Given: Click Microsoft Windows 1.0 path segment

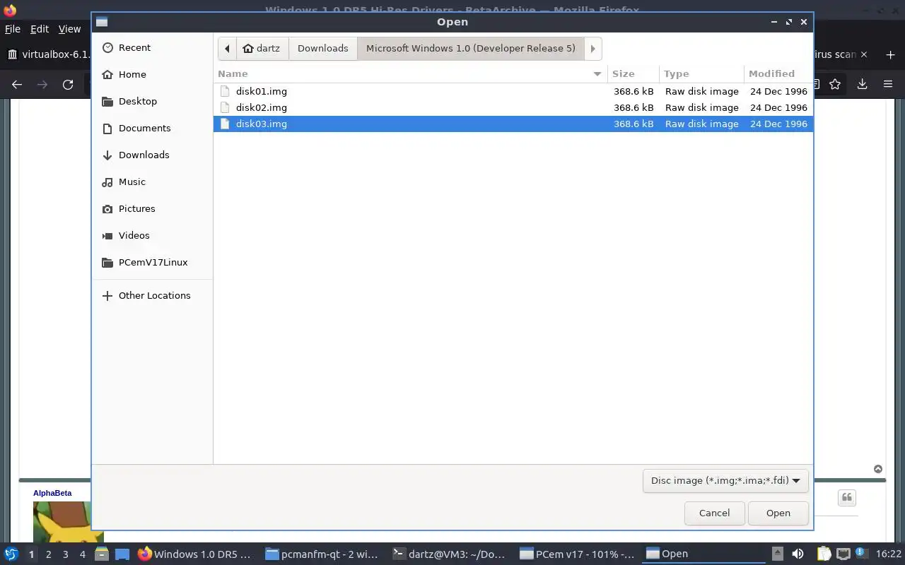Looking at the screenshot, I should (x=470, y=48).
